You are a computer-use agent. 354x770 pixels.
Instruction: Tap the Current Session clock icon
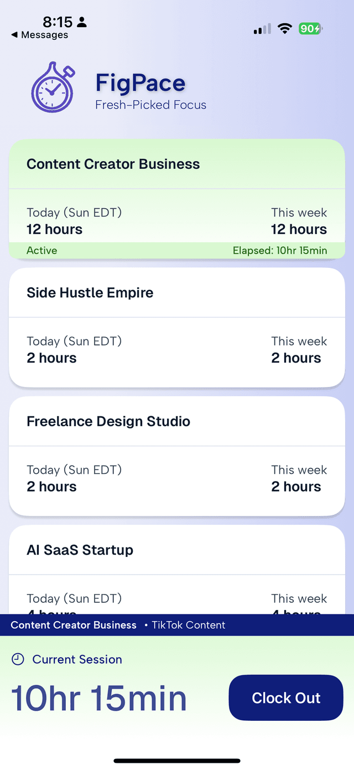pos(17,659)
